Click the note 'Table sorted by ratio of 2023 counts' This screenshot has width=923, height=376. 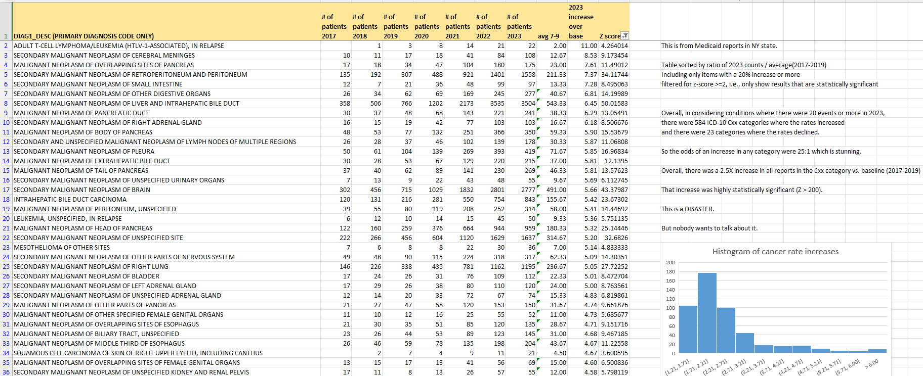(743, 65)
